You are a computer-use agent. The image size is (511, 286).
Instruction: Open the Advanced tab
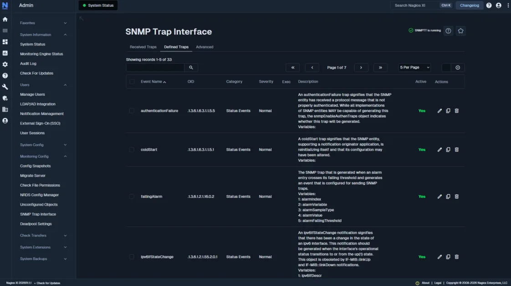(204, 47)
